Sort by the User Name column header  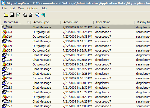114,22
